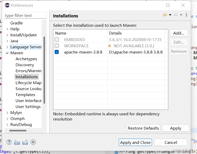
Task: Check the EMBEDDED installation checkbox
Action: tap(57, 39)
